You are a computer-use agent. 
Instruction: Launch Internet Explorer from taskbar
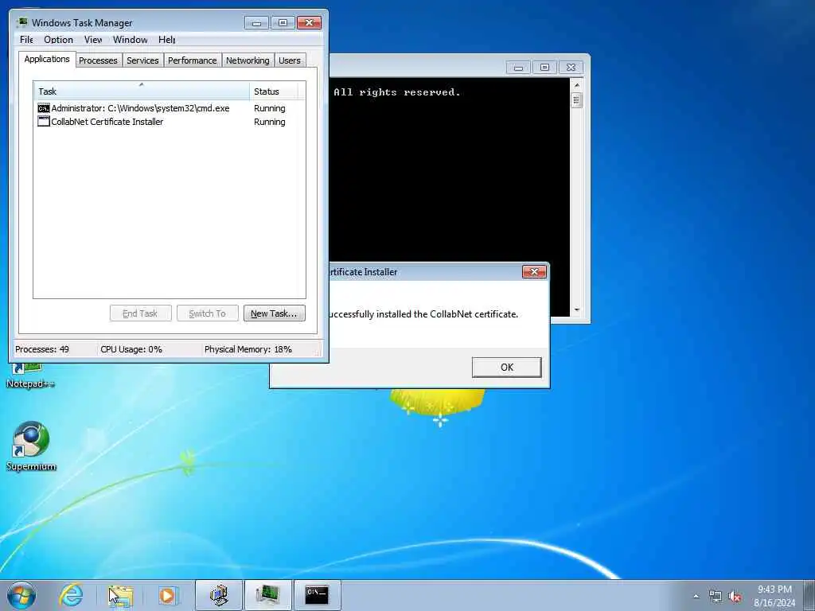[x=71, y=595]
